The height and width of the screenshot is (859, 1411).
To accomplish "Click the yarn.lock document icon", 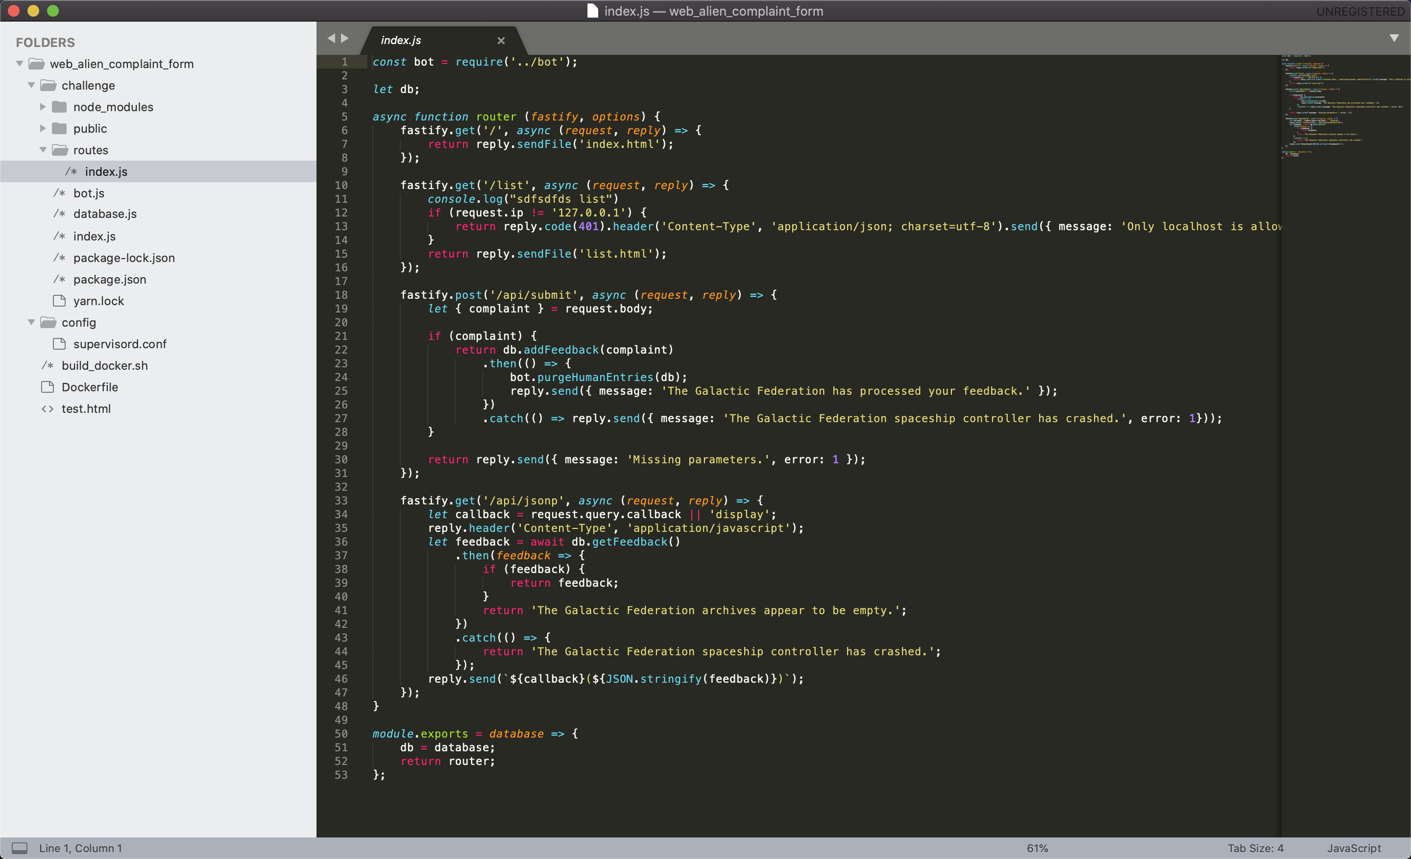I will pos(59,300).
